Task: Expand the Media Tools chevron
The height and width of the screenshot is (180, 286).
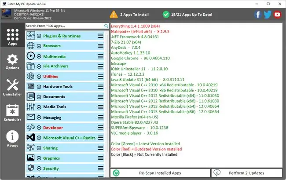Action: pyautogui.click(x=39, y=107)
